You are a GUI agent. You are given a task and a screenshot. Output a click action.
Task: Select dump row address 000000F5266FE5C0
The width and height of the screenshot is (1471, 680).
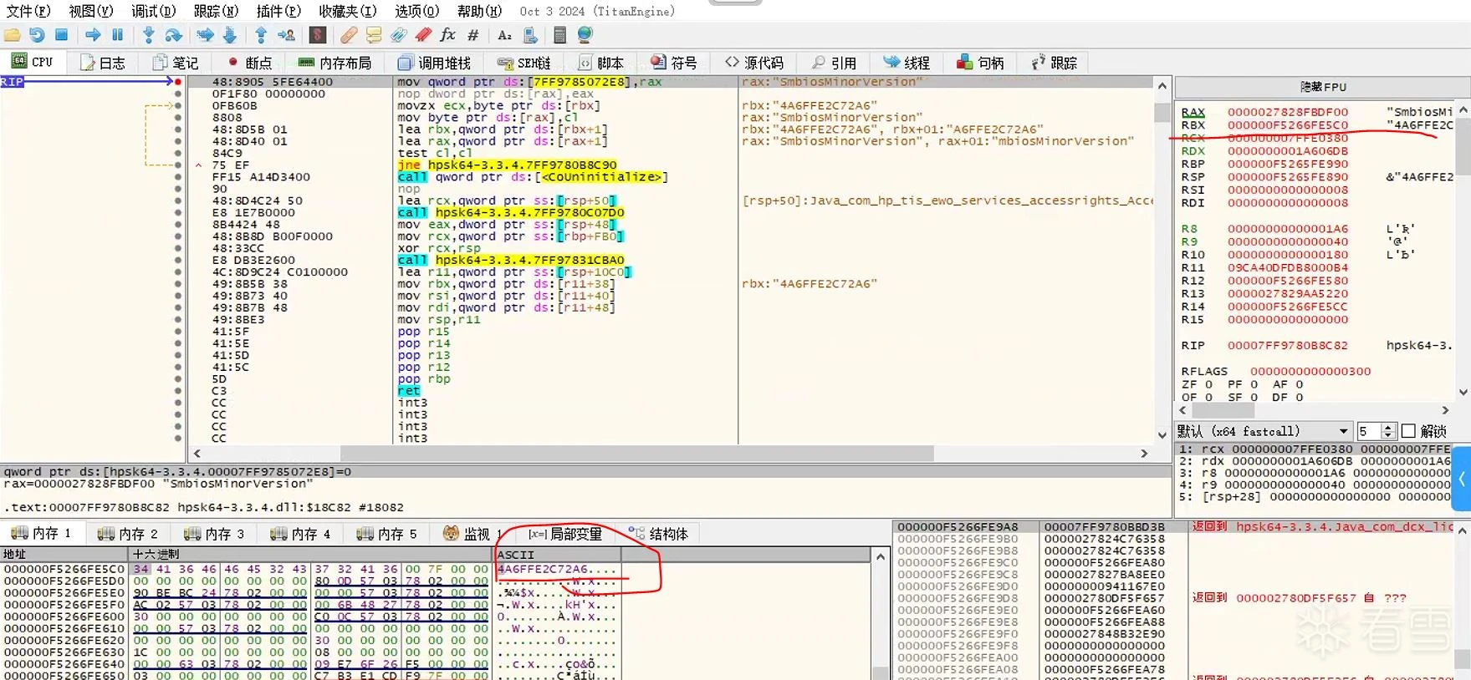tap(64, 569)
